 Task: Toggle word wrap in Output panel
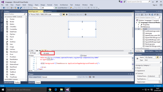coord(94,77)
